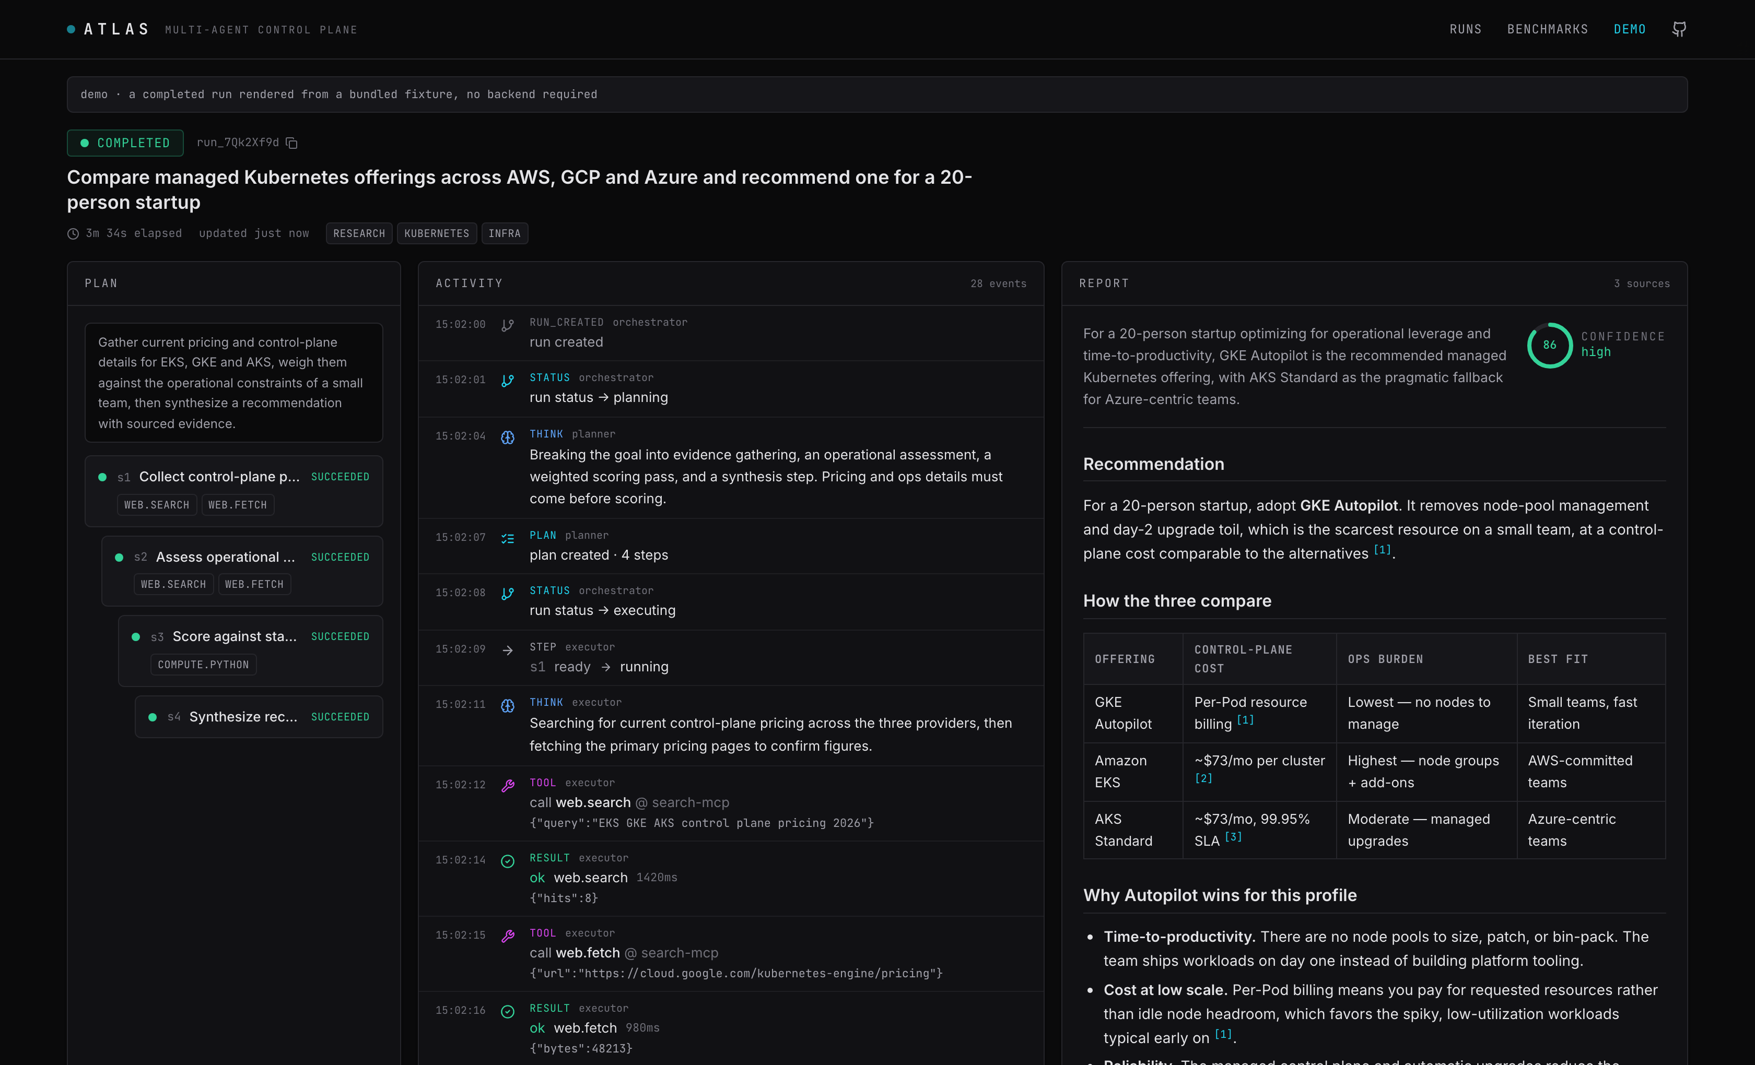Click the branch icon for RUN_CREATED event
The height and width of the screenshot is (1065, 1755).
[x=507, y=325]
